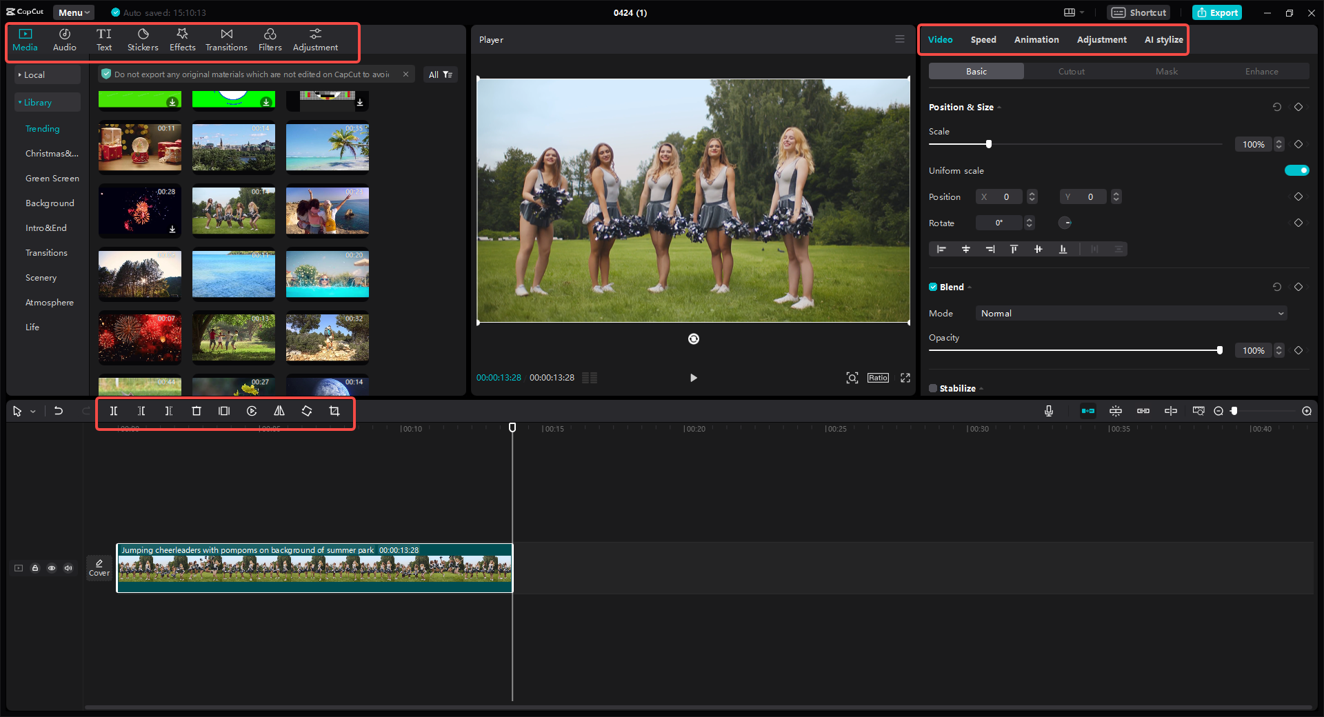Select the Split tool in the timeline toolbar
The height and width of the screenshot is (717, 1324).
(114, 411)
